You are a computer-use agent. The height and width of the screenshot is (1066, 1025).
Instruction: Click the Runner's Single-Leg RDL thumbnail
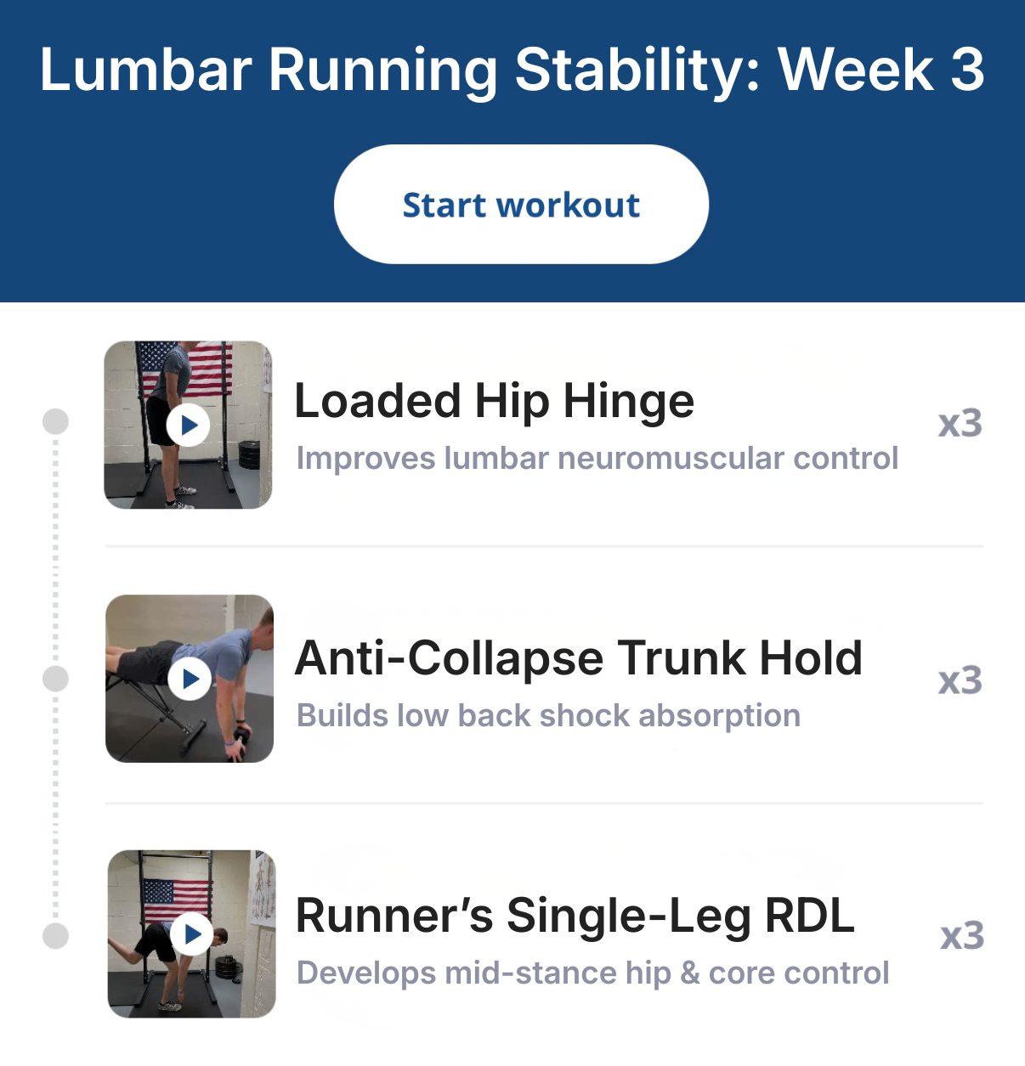pyautogui.click(x=188, y=934)
